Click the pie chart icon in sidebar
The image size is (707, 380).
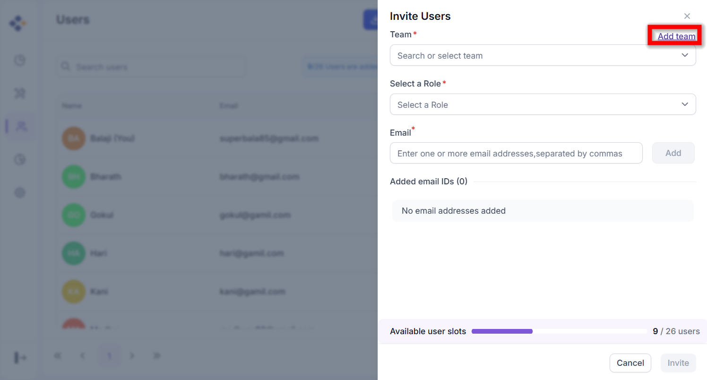click(19, 160)
